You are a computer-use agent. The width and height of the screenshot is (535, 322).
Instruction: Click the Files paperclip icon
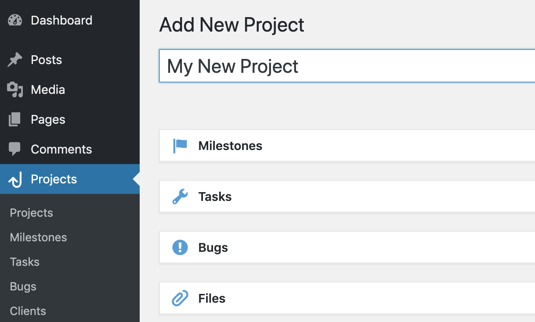point(180,298)
